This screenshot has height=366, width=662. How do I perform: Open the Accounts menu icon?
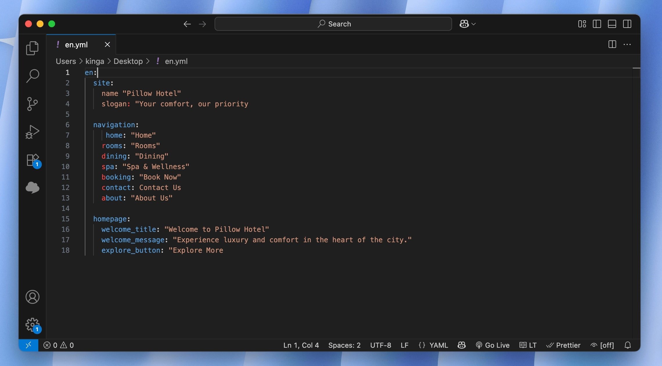click(x=32, y=297)
